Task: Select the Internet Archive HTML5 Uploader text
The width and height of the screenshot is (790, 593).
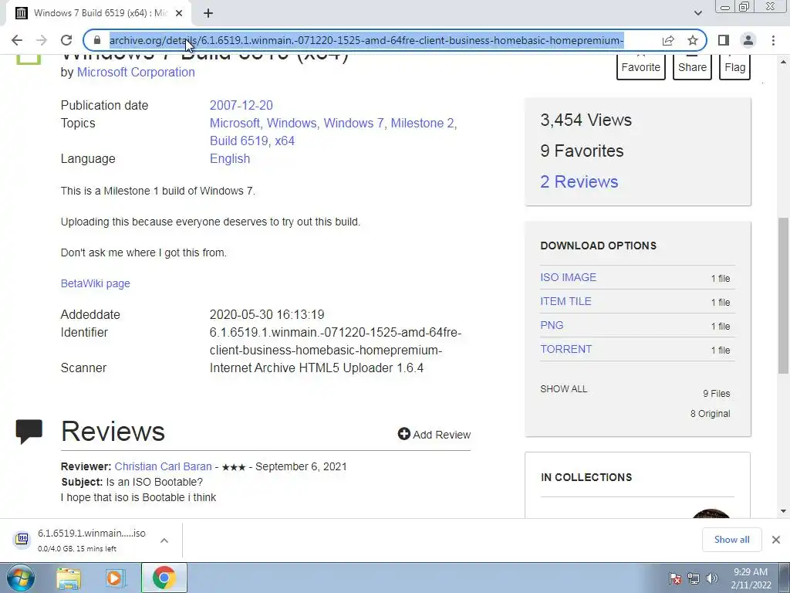Action: click(x=316, y=368)
